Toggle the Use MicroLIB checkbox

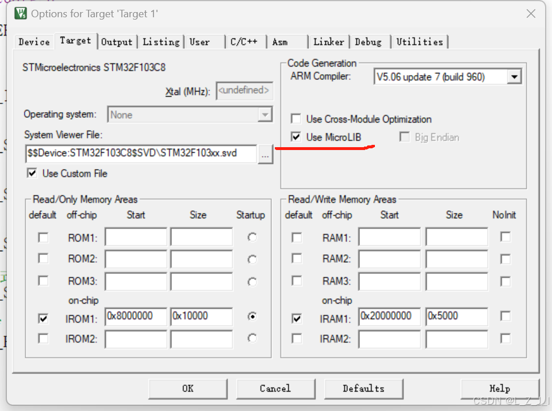coord(296,137)
